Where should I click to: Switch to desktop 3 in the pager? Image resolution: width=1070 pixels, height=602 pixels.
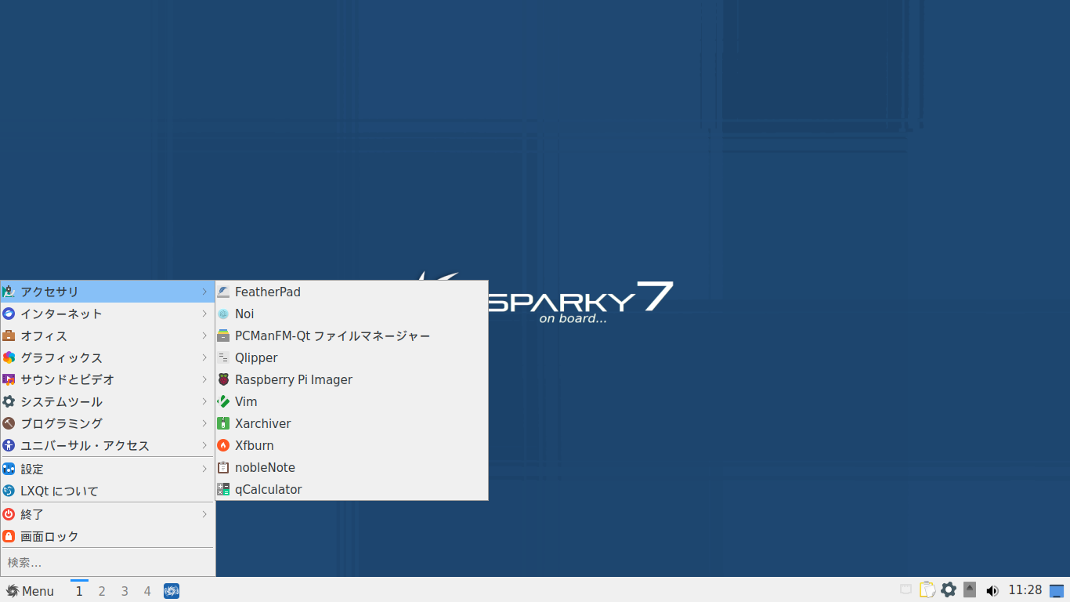click(x=125, y=591)
